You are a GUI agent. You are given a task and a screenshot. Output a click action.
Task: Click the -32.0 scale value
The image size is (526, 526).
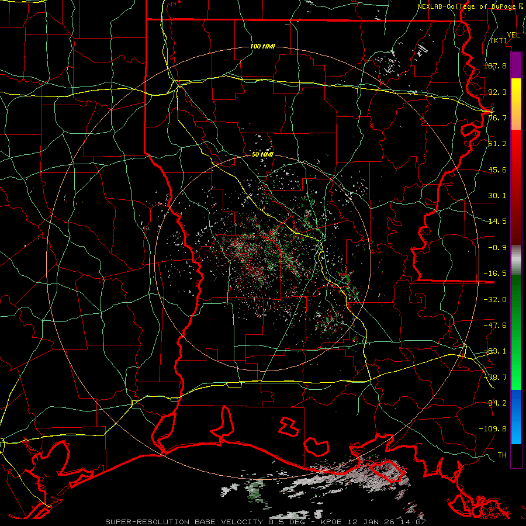point(495,300)
